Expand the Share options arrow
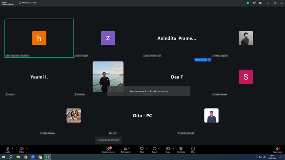Image resolution: width=285 pixels, height=160 pixels. [x=173, y=148]
